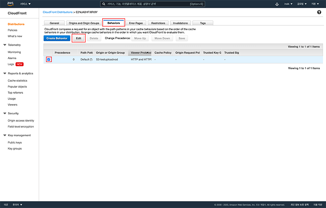
Task: Collapse the Telemetry section
Action: pyautogui.click(x=5, y=45)
